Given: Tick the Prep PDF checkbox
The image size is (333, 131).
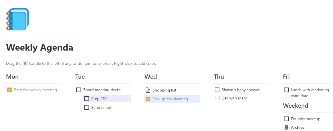Looking at the screenshot, I should pyautogui.click(x=87, y=99).
